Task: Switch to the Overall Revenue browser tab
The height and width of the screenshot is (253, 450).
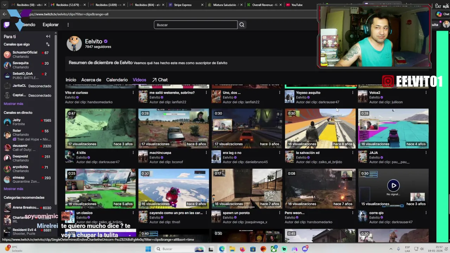Action: pos(265,5)
